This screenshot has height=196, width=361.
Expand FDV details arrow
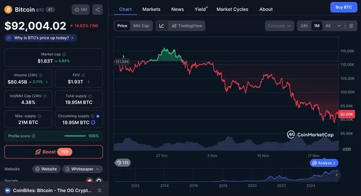(89, 82)
